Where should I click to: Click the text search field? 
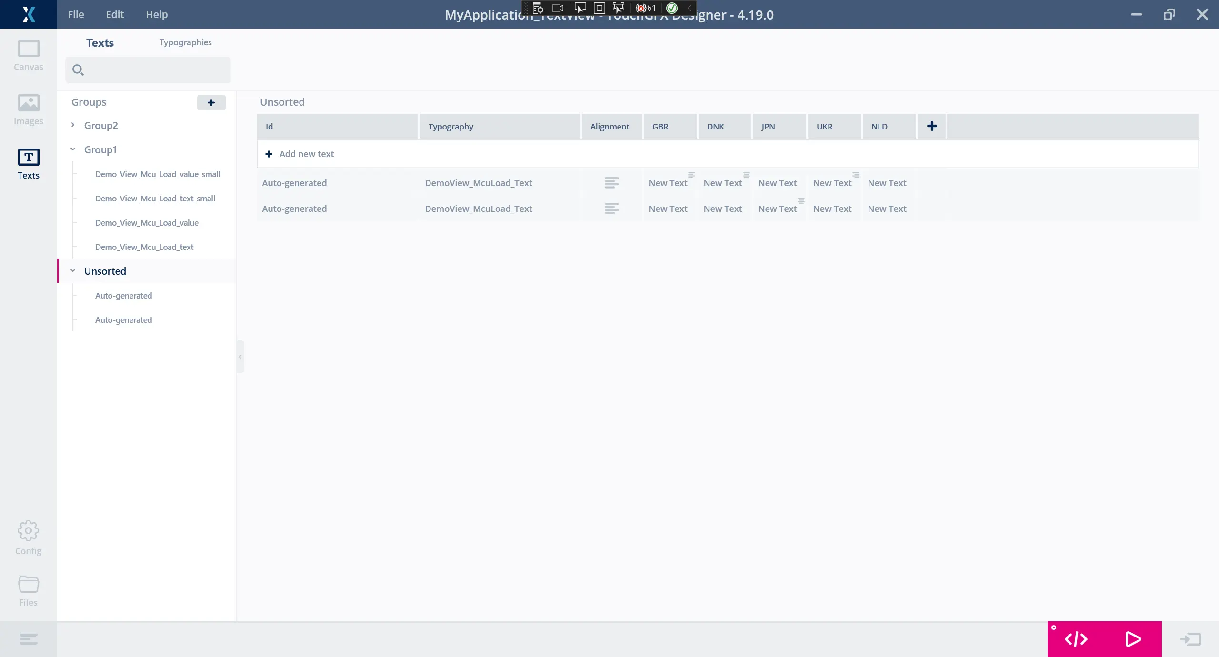tap(152, 70)
